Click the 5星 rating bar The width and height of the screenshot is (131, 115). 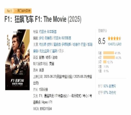[x=109, y=53]
